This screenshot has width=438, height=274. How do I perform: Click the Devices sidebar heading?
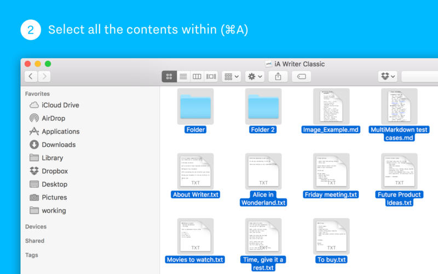tap(36, 226)
